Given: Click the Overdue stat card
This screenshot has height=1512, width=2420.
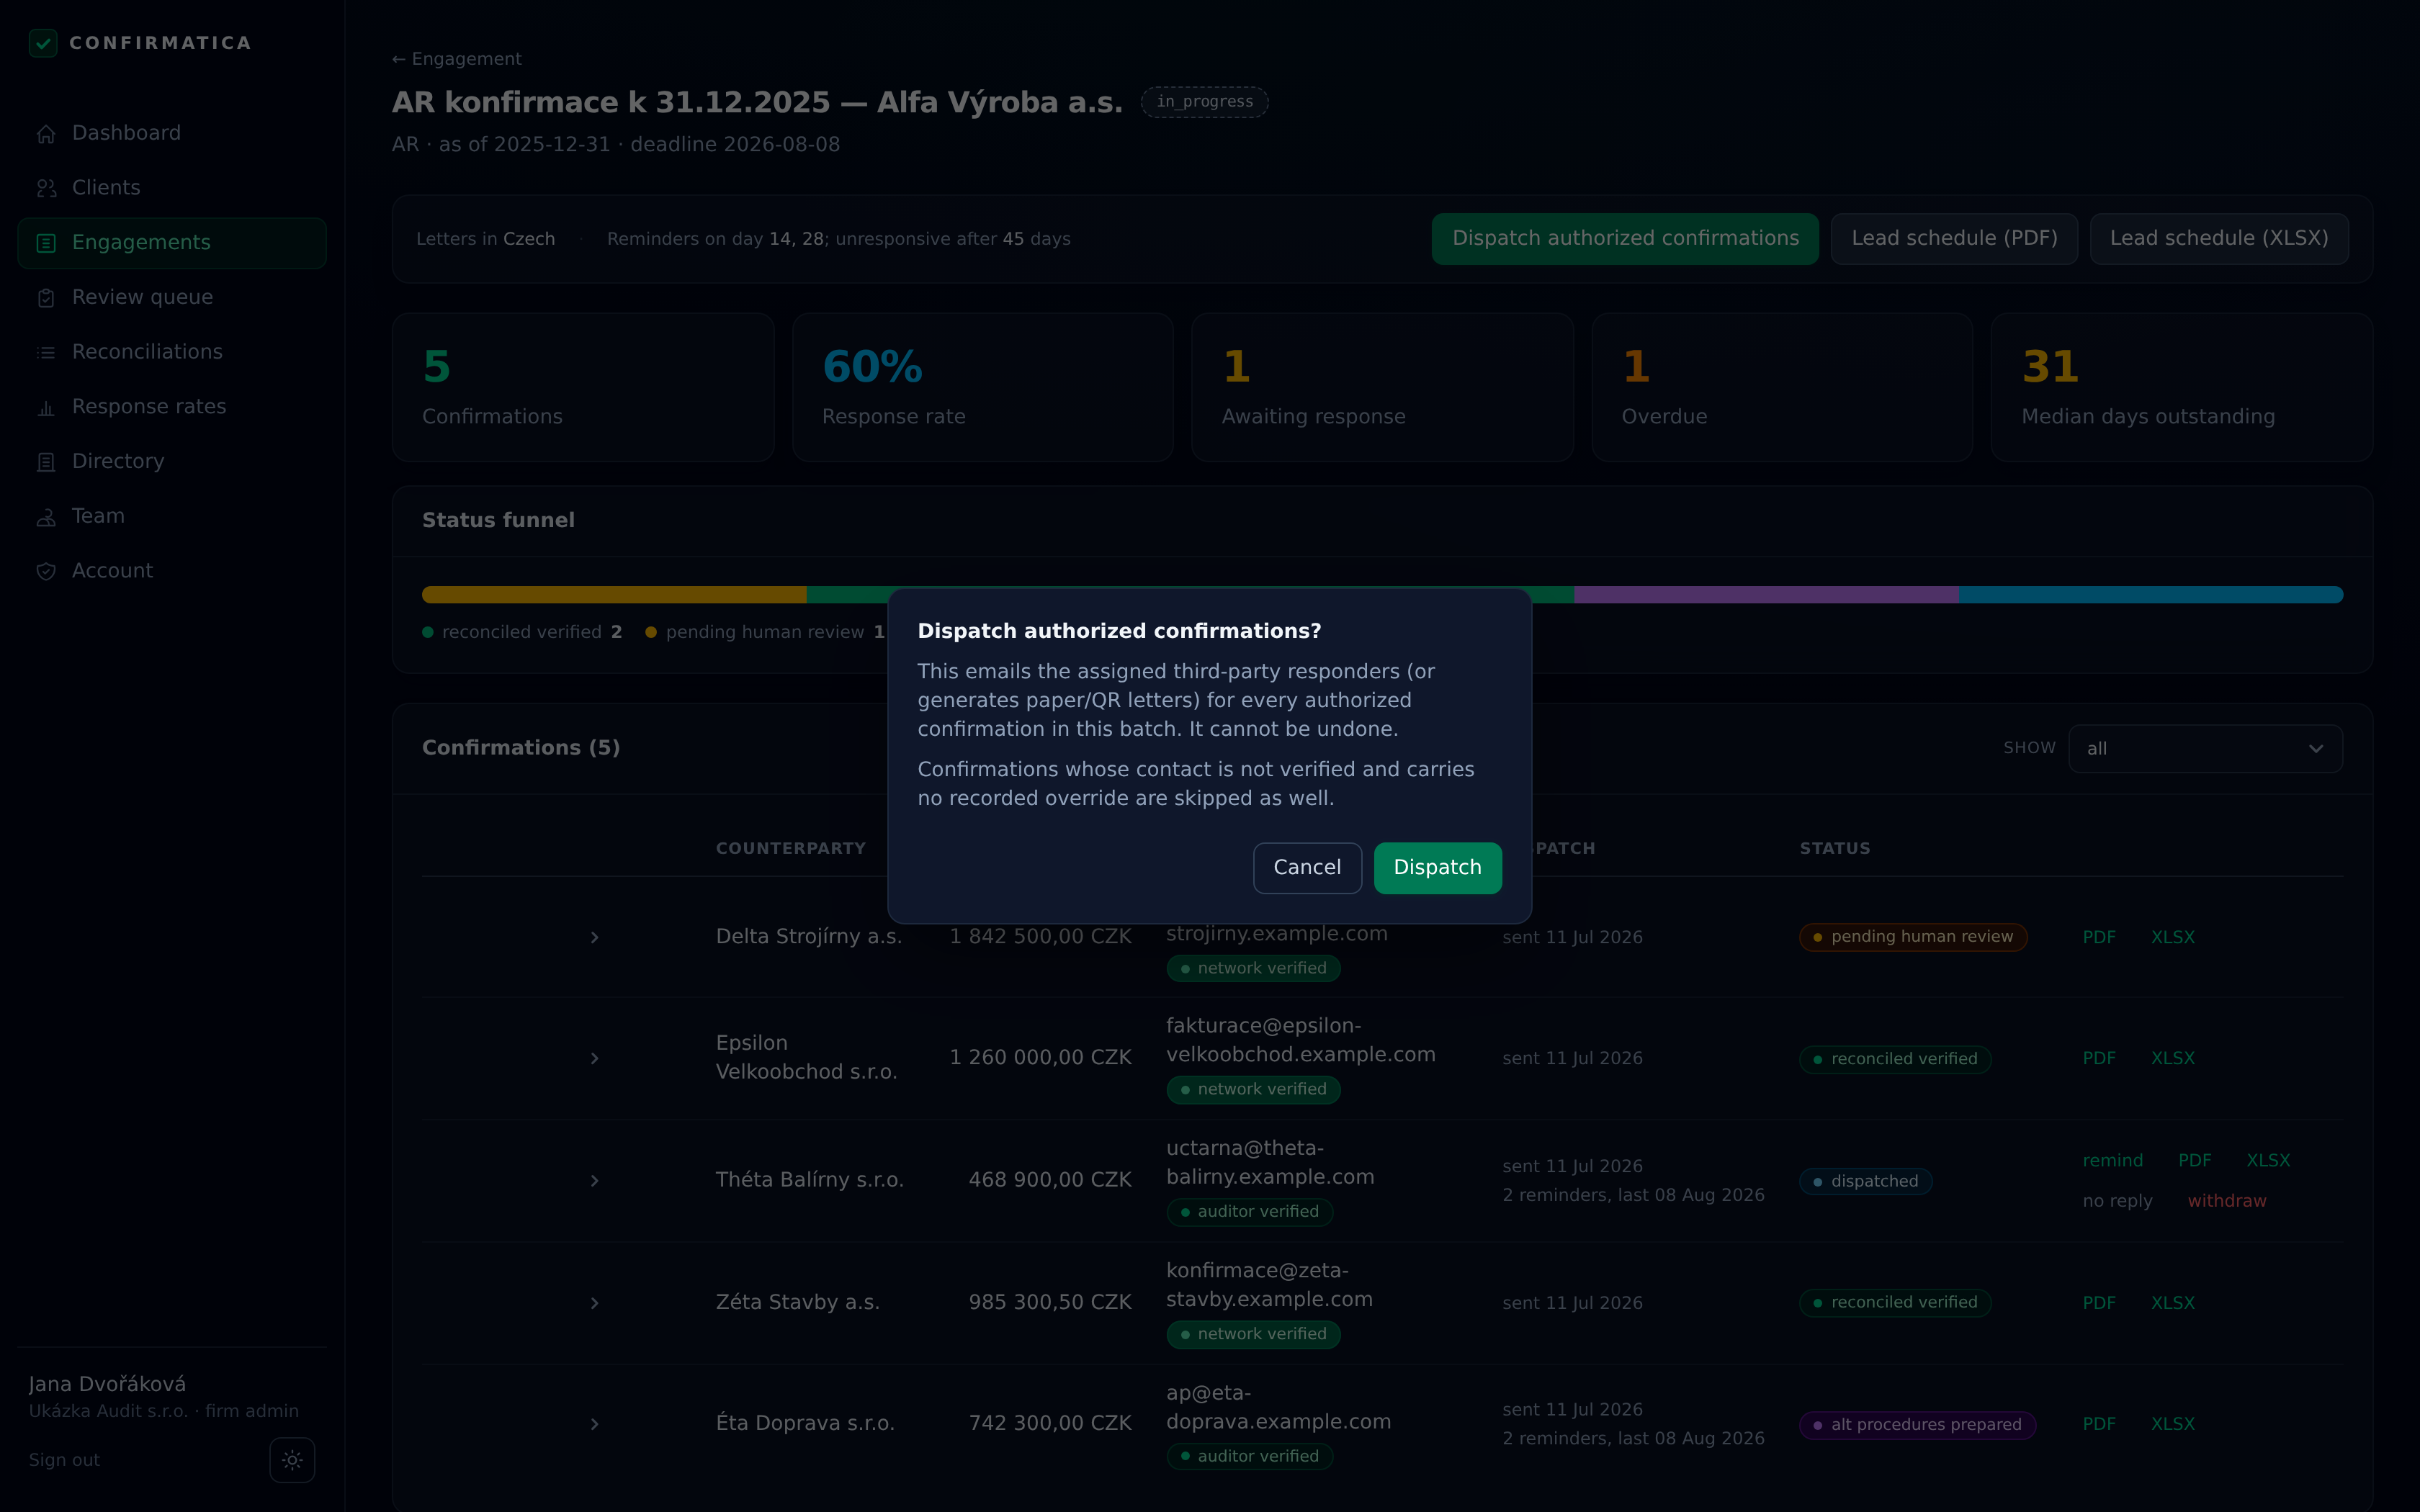Looking at the screenshot, I should (1782, 388).
